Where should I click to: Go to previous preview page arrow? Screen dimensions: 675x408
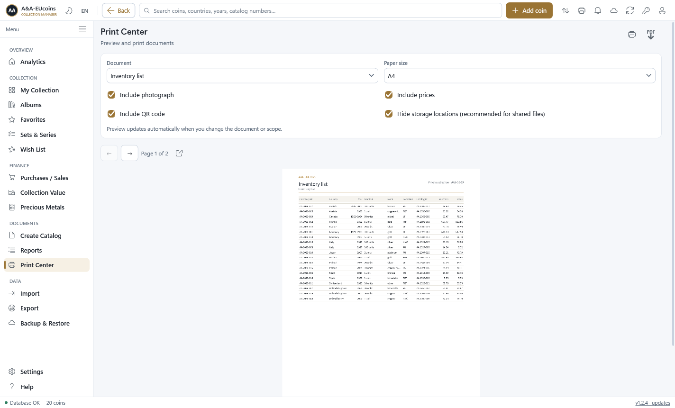[x=109, y=153]
